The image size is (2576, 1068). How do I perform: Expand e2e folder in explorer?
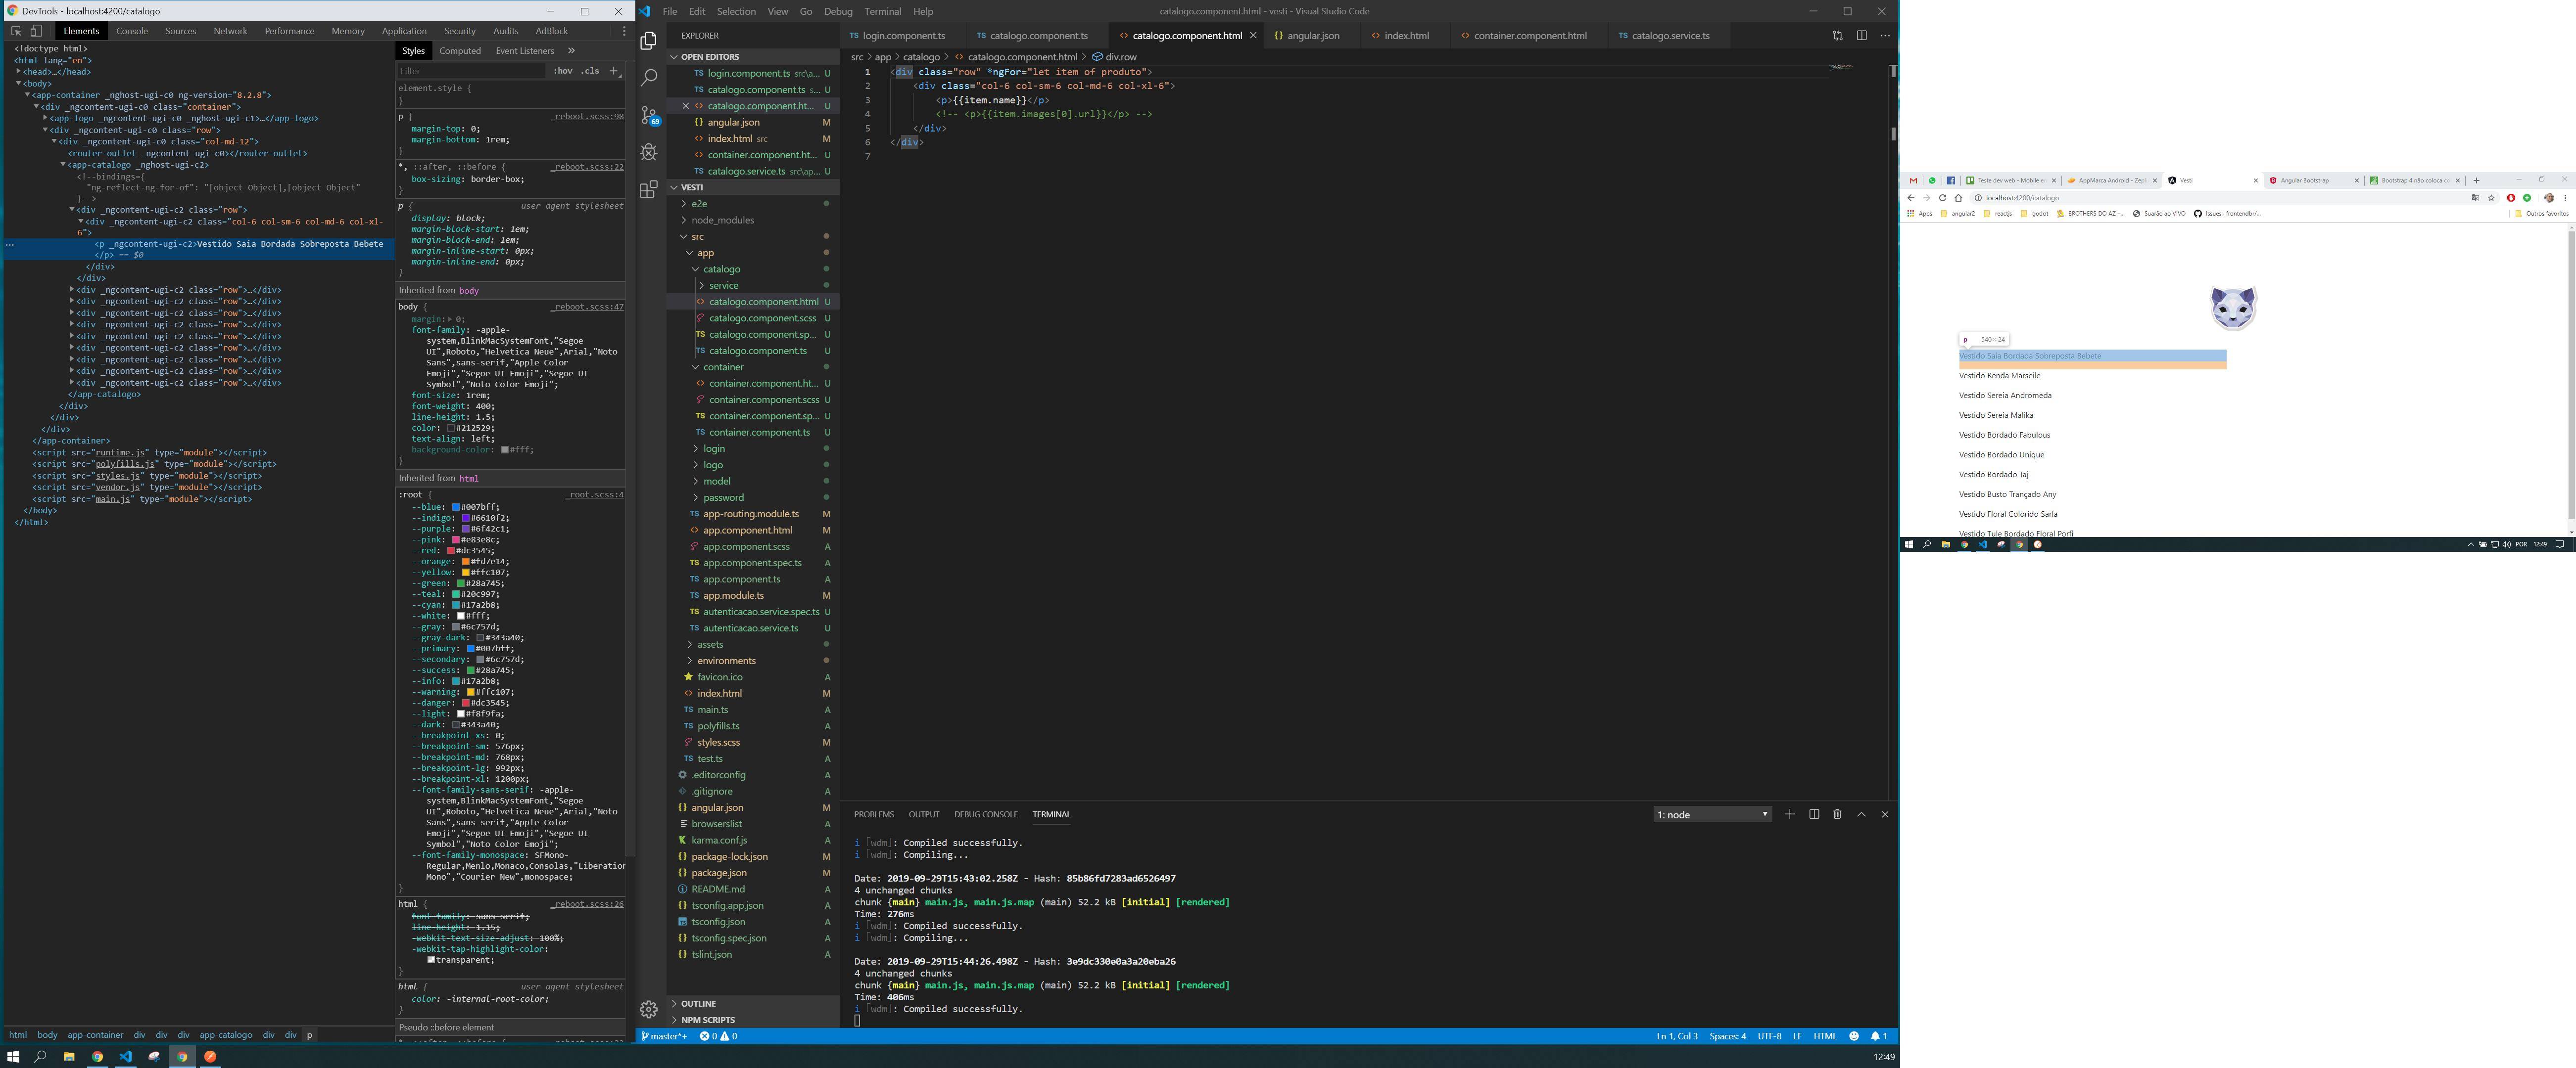[699, 204]
